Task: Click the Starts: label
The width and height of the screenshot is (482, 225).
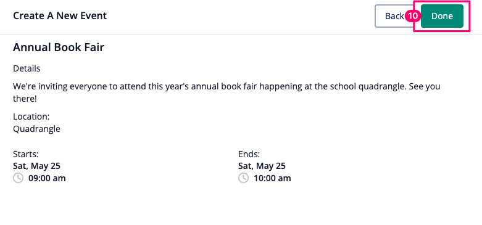Action: [x=25, y=153]
